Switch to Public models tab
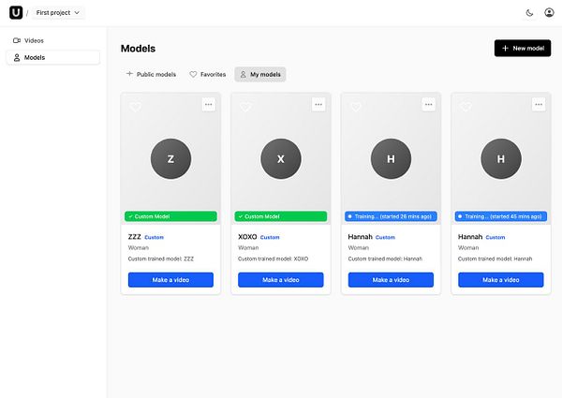562x398 pixels. click(151, 74)
